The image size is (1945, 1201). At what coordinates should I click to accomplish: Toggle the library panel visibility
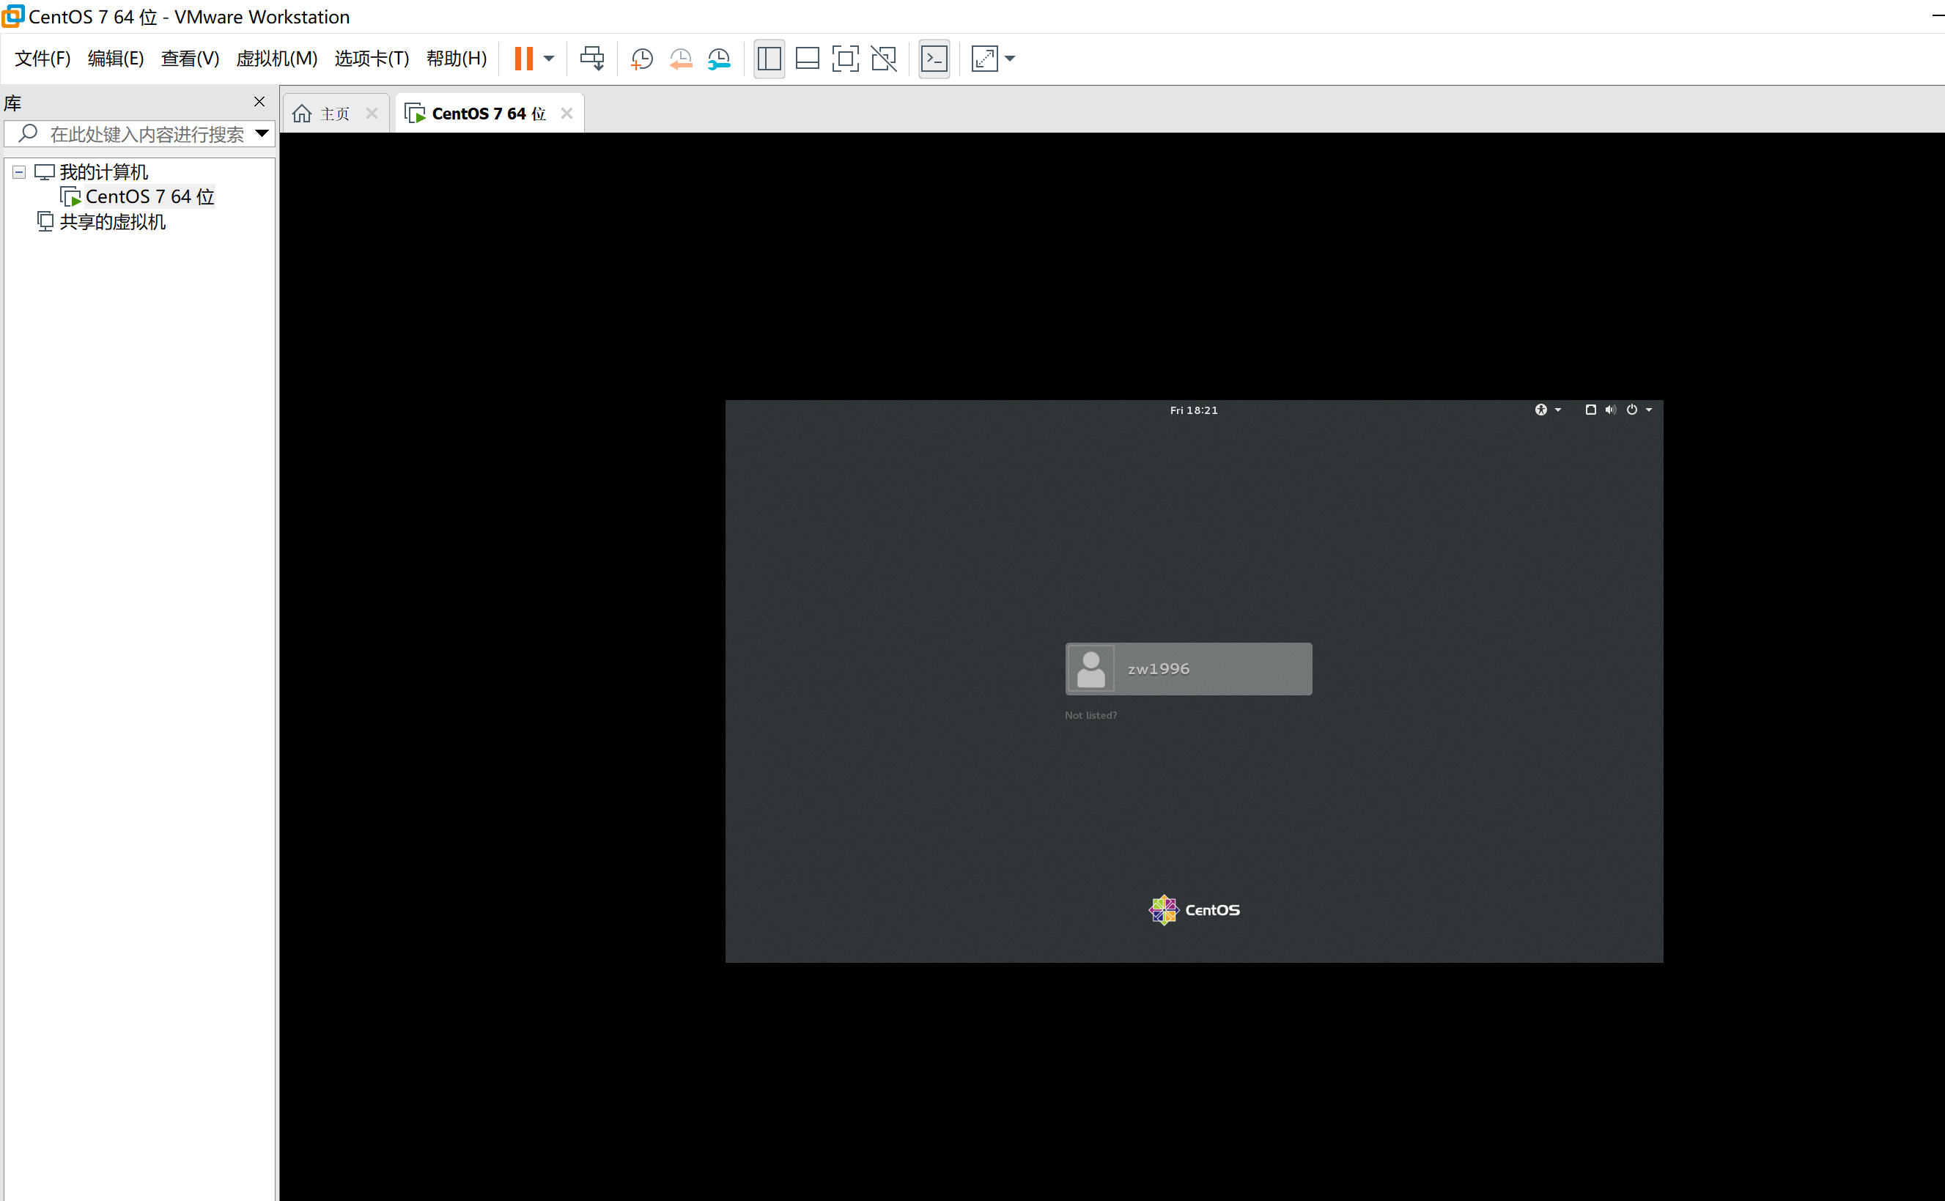(x=768, y=58)
